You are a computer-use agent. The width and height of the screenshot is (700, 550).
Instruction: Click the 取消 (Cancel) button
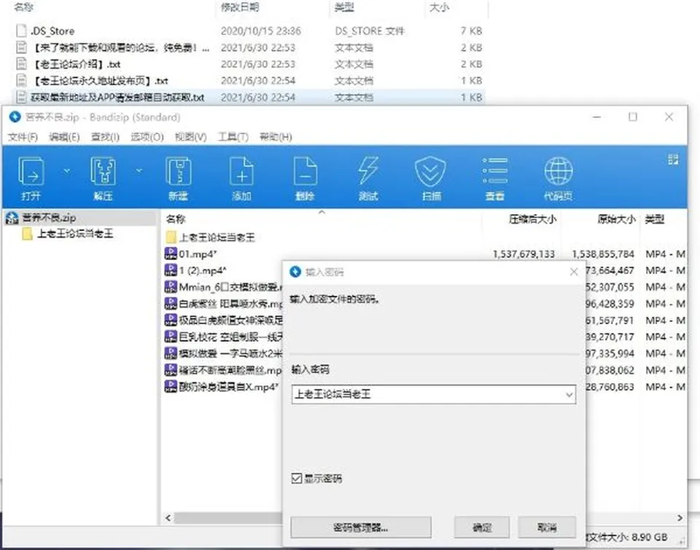[547, 527]
